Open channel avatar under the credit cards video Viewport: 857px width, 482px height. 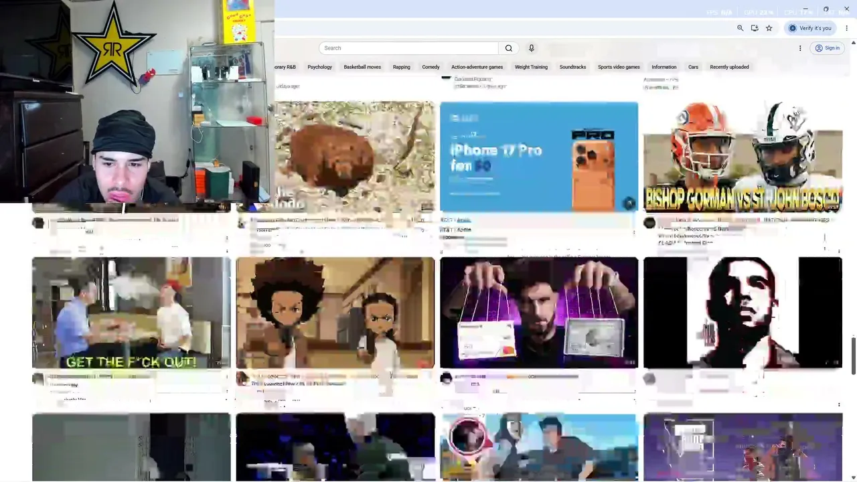coord(446,379)
